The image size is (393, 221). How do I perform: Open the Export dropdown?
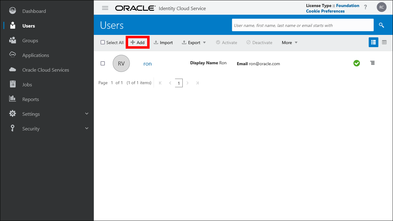pos(194,43)
